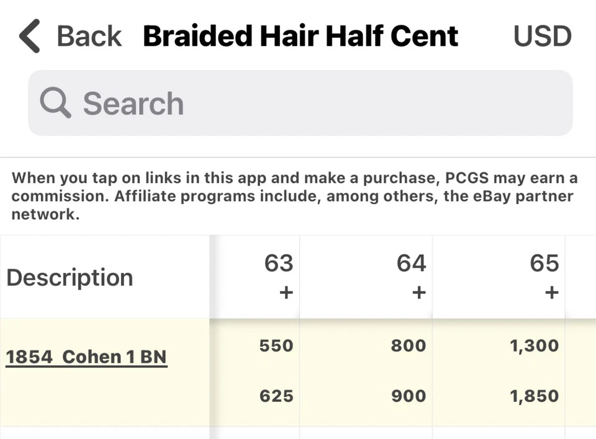The height and width of the screenshot is (439, 596).
Task: Focus the Search input field
Action: click(310, 103)
